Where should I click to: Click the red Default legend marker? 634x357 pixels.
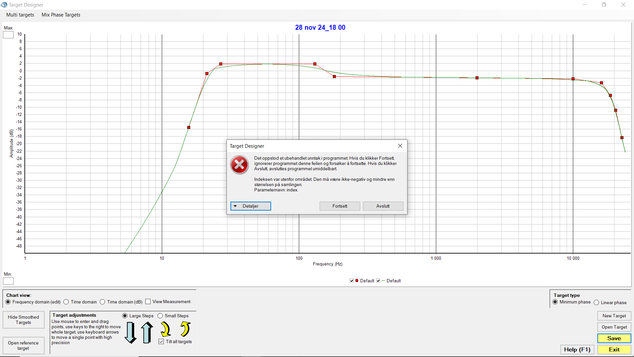[357, 281]
